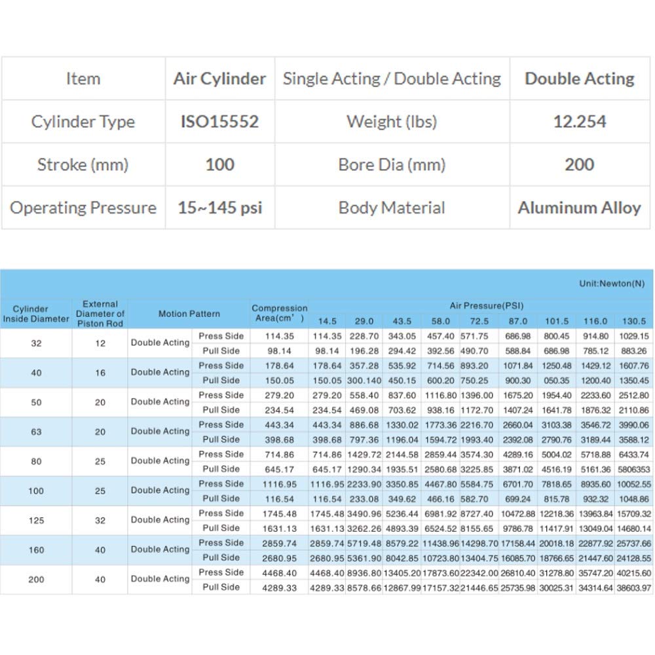The height and width of the screenshot is (655, 655).
Task: Click the 'Air Pressure(PSI)' header
Action: coord(487,306)
